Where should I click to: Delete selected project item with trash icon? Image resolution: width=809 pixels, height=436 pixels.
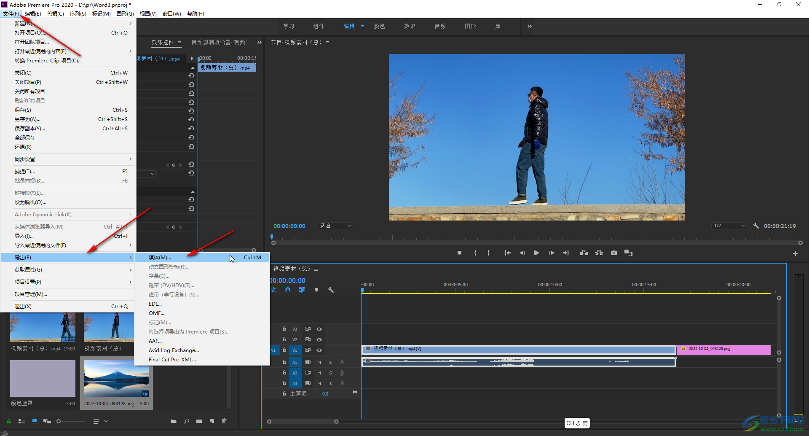pyautogui.click(x=225, y=421)
